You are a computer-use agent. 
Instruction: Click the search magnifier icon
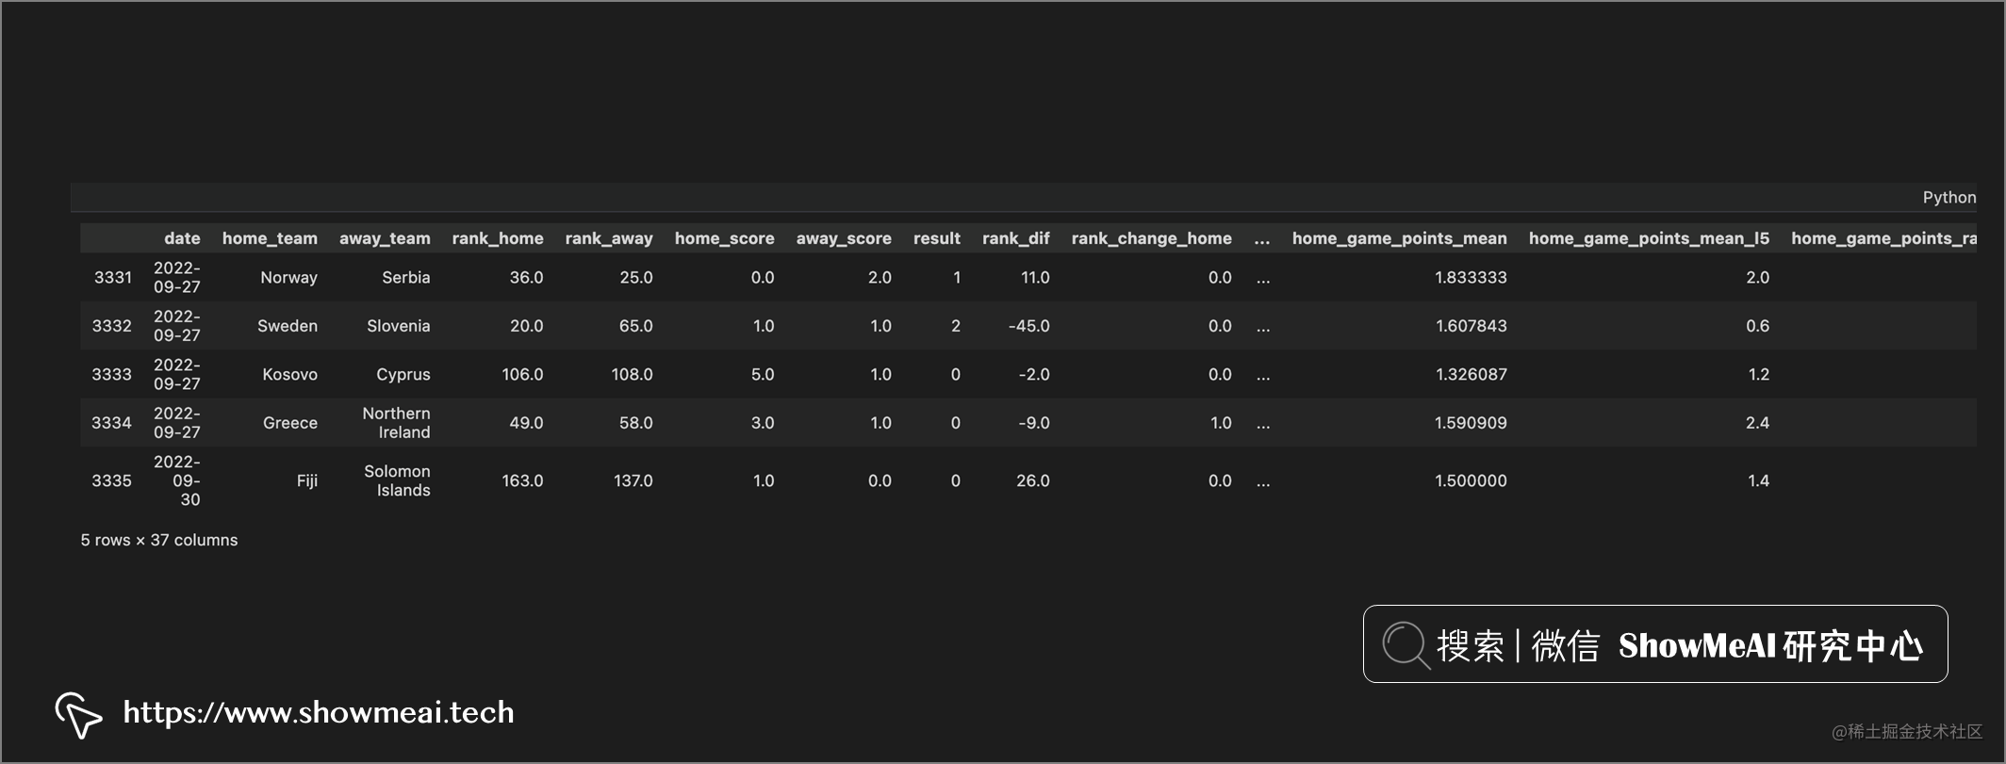(1406, 645)
